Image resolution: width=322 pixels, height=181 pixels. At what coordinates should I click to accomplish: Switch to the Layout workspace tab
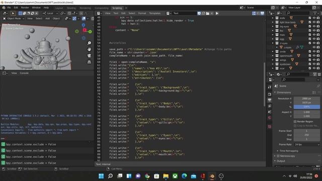pyautogui.click(x=59, y=8)
